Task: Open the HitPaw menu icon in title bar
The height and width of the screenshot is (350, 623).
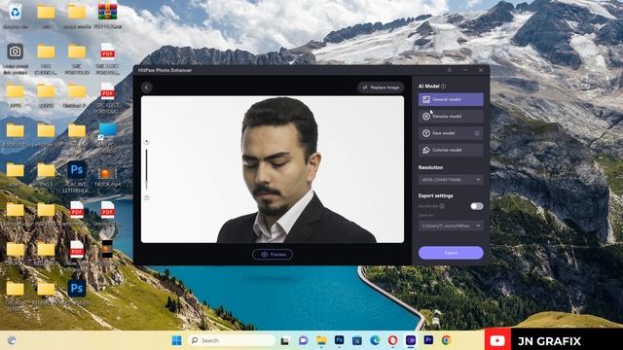Action: tap(450, 70)
